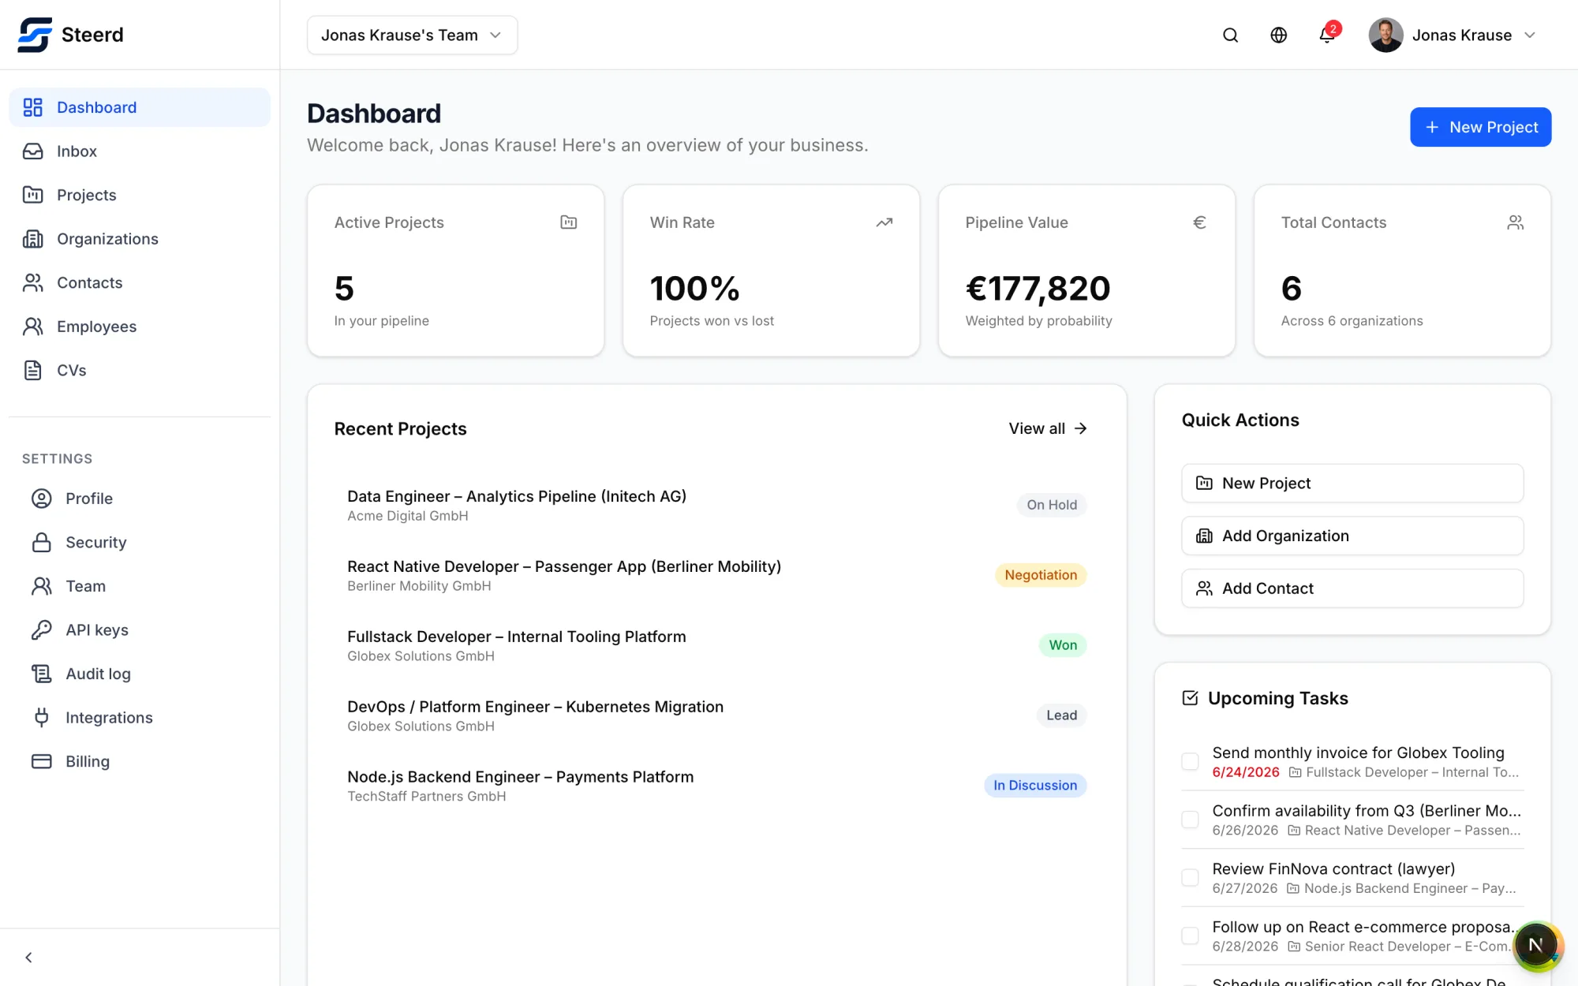1578x986 pixels.
Task: Click the Upcoming Tasks checklist icon
Action: (1190, 698)
